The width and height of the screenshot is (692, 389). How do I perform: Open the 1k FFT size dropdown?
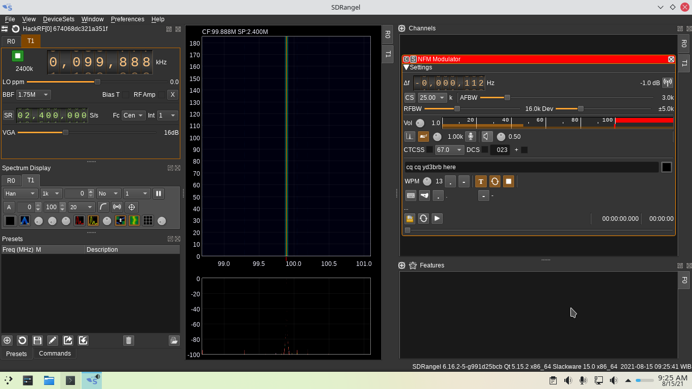51,193
